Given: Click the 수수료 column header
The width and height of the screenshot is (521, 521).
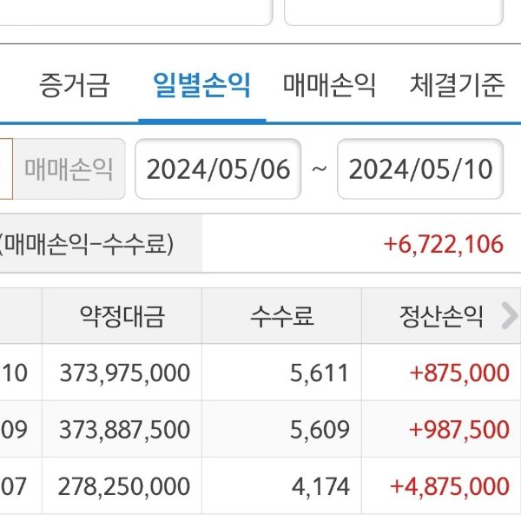Looking at the screenshot, I should coord(280,317).
